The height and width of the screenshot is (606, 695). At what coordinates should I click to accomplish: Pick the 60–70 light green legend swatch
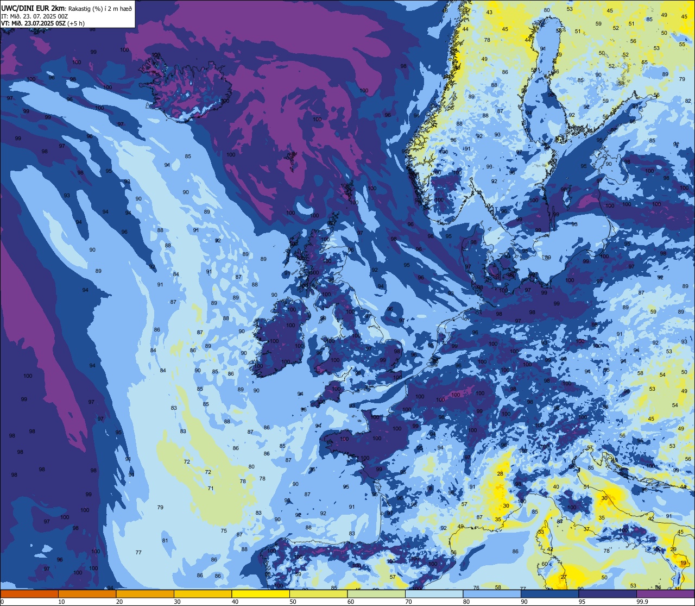pyautogui.click(x=376, y=594)
